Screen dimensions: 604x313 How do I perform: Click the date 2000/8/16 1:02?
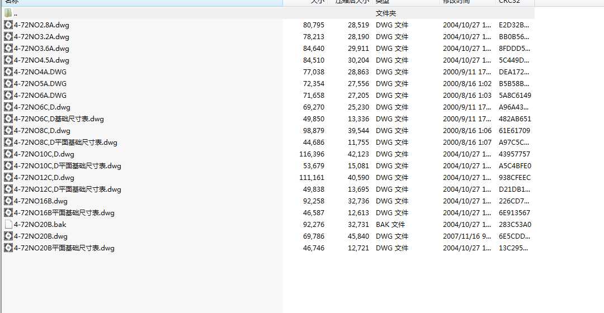tap(467, 83)
